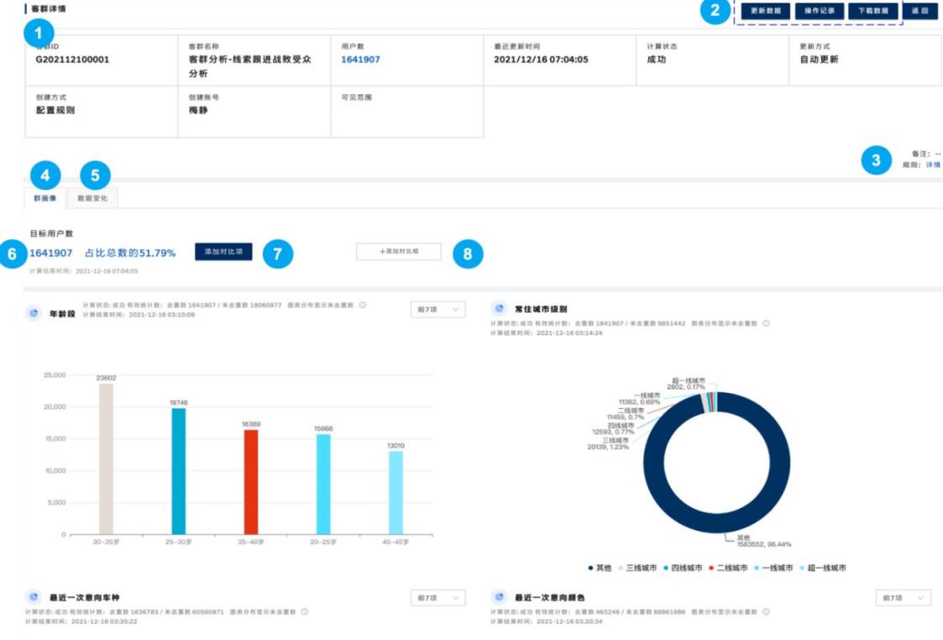Click the outlined +添加对比组 button
Image resolution: width=943 pixels, height=640 pixels.
[x=398, y=251]
